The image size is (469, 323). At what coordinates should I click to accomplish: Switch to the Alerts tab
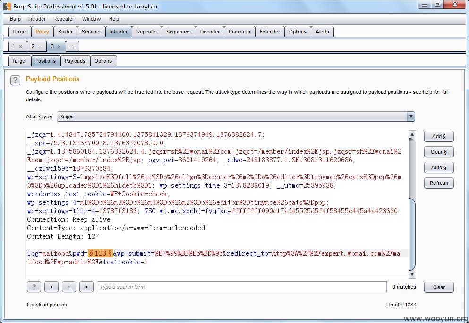pos(322,32)
